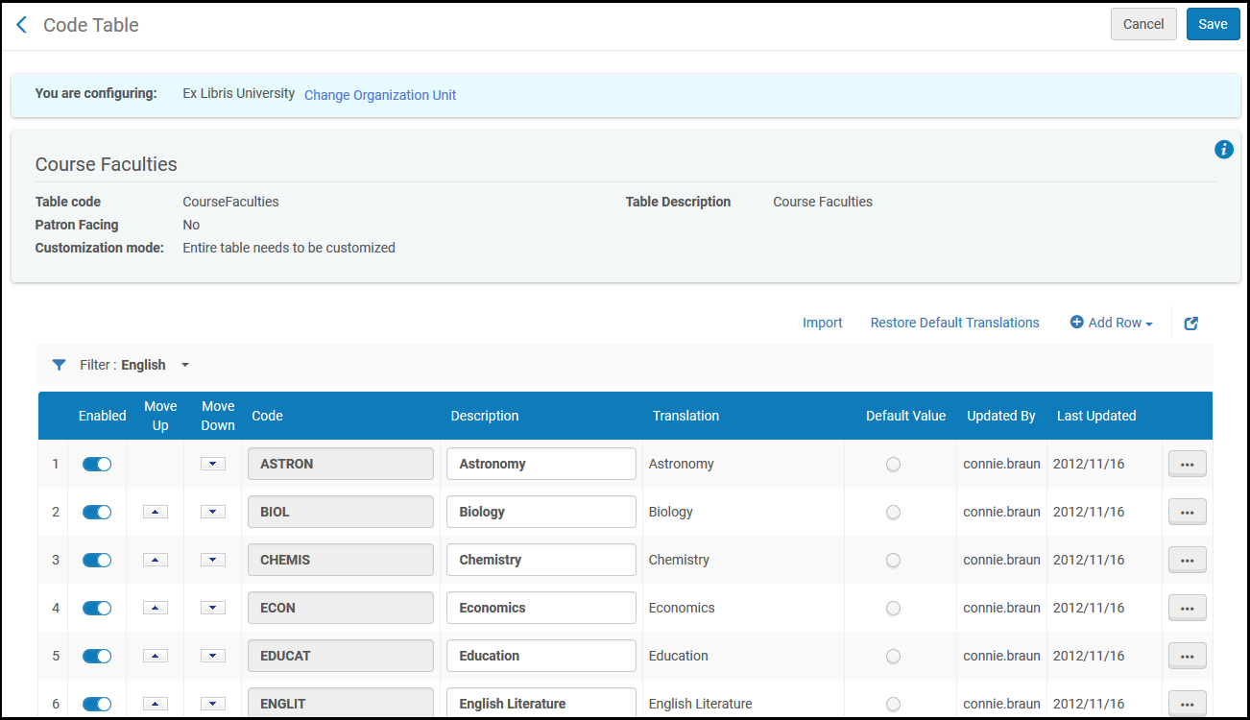
Task: Open row actions menu for Chemistry
Action: coord(1187,560)
